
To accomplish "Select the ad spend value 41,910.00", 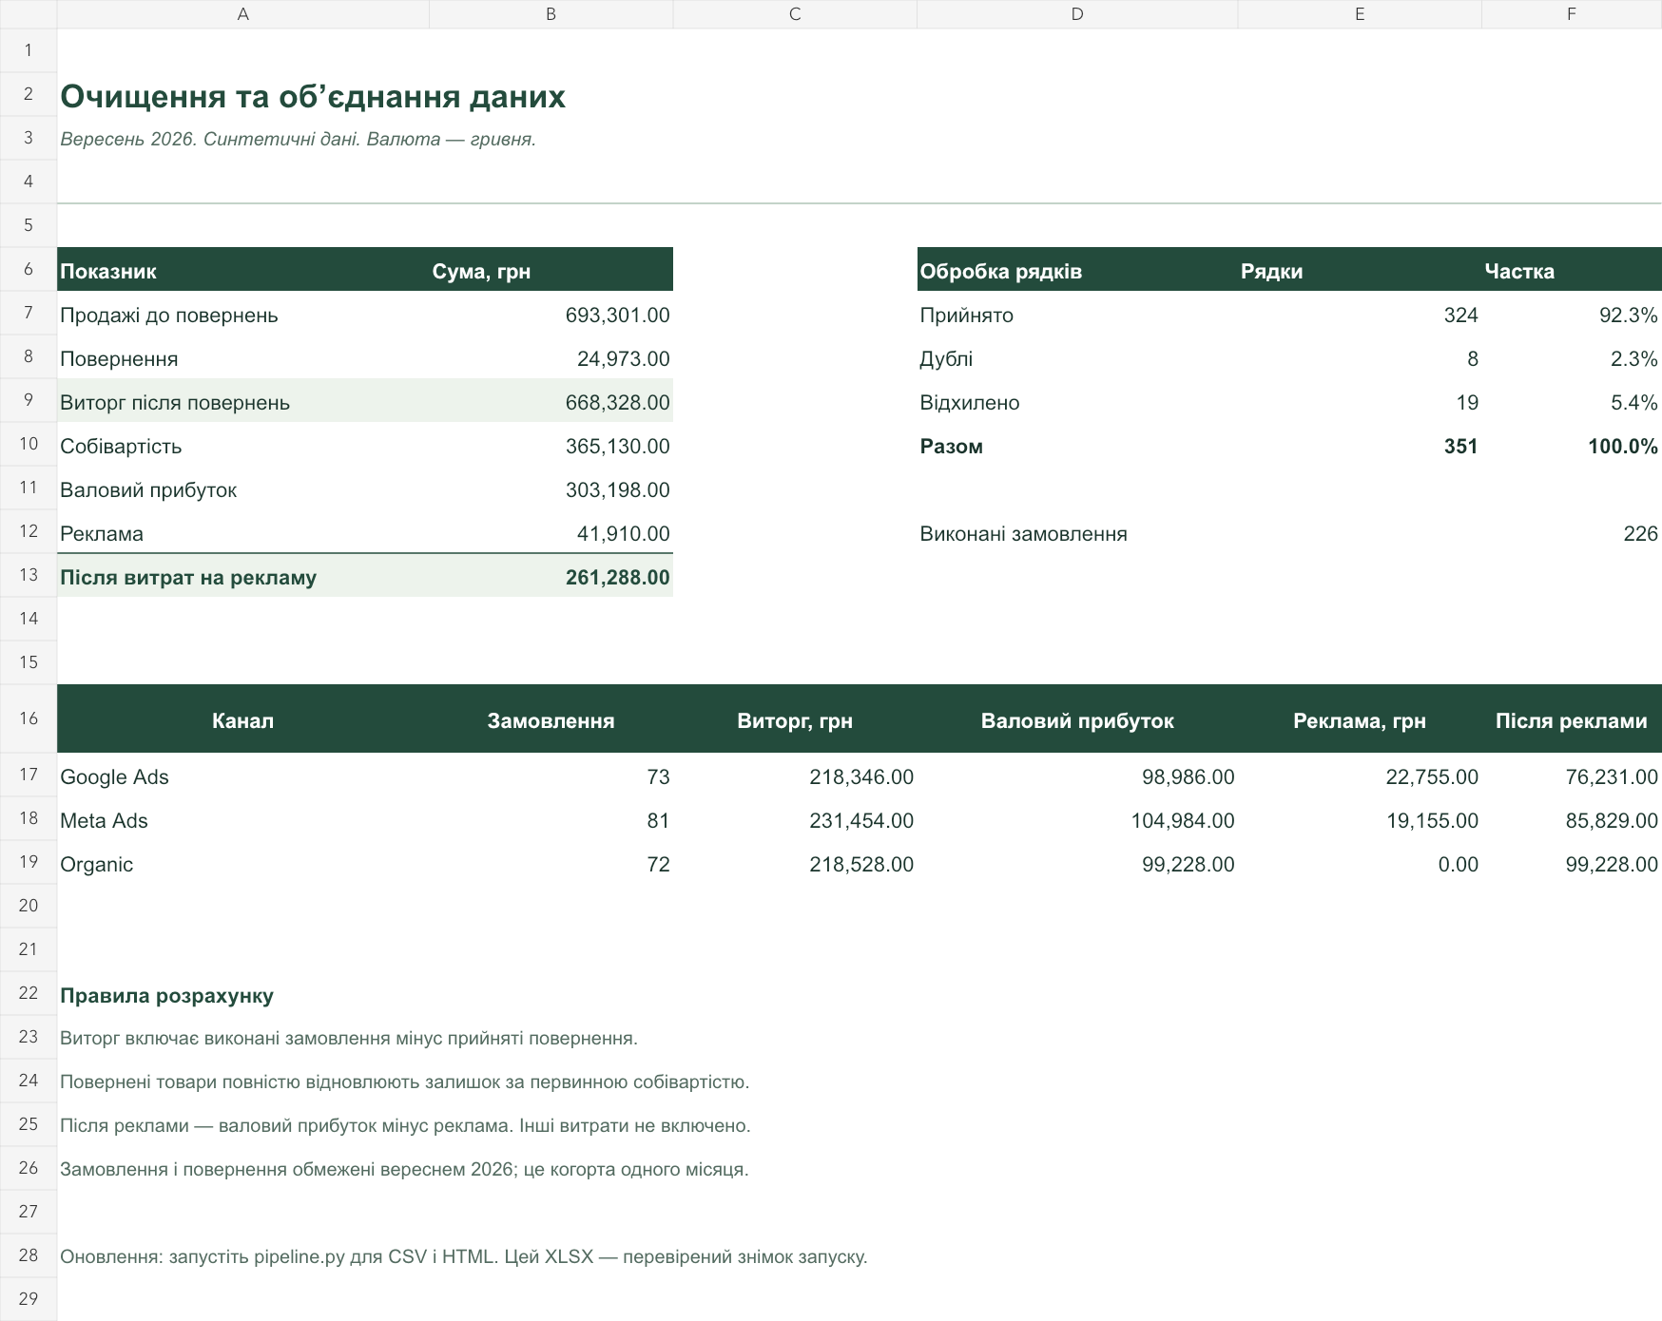I will 623,533.
